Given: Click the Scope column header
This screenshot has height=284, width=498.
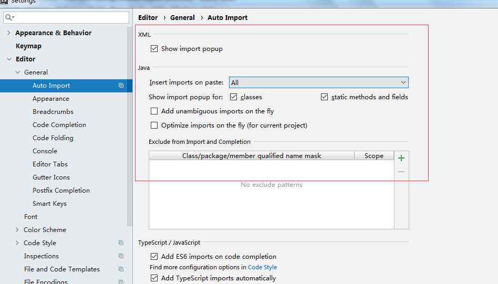Looking at the screenshot, I should pyautogui.click(x=374, y=156).
